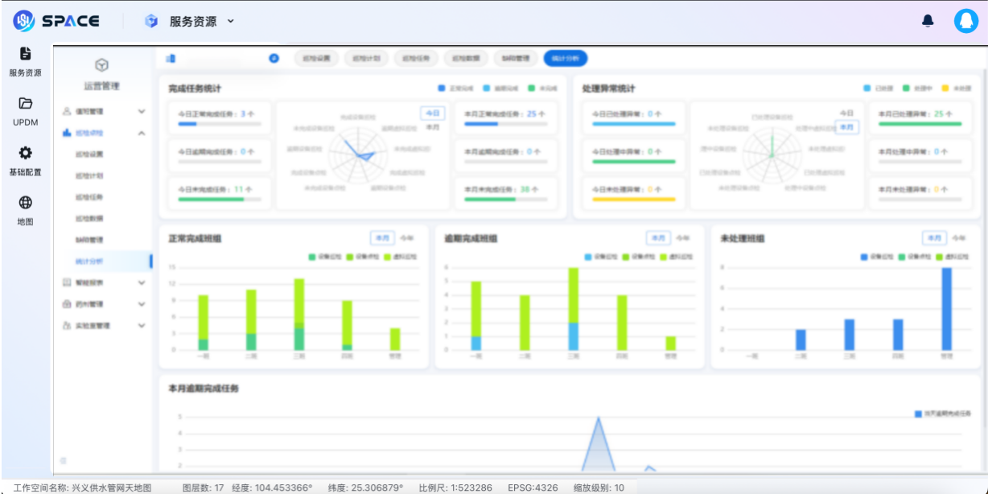988x494 pixels.
Task: Open the UPDM folder icon
Action: (25, 104)
